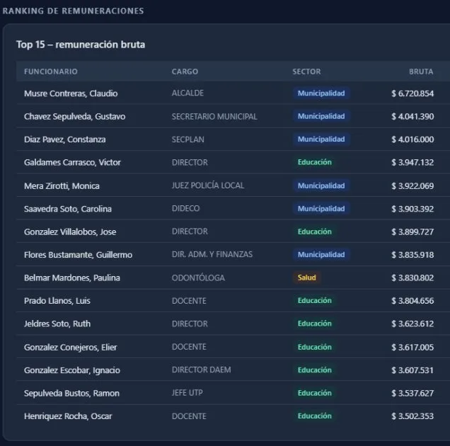Viewport: 450px width, 446px height.
Task: Click DIR. ADM. Y FINANZAS cargo cell
Action: tap(212, 254)
